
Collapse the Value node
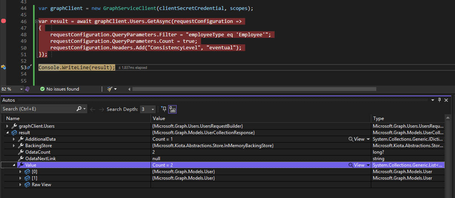click(14, 165)
